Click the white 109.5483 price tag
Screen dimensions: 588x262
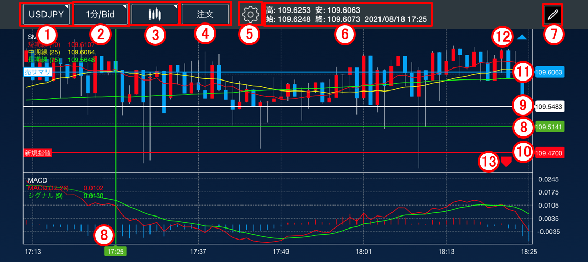coord(549,107)
